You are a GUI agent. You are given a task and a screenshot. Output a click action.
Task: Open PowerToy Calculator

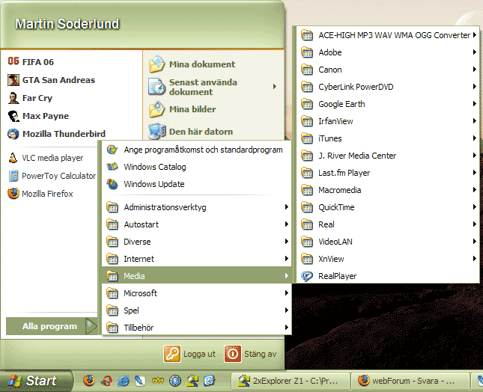coord(52,176)
